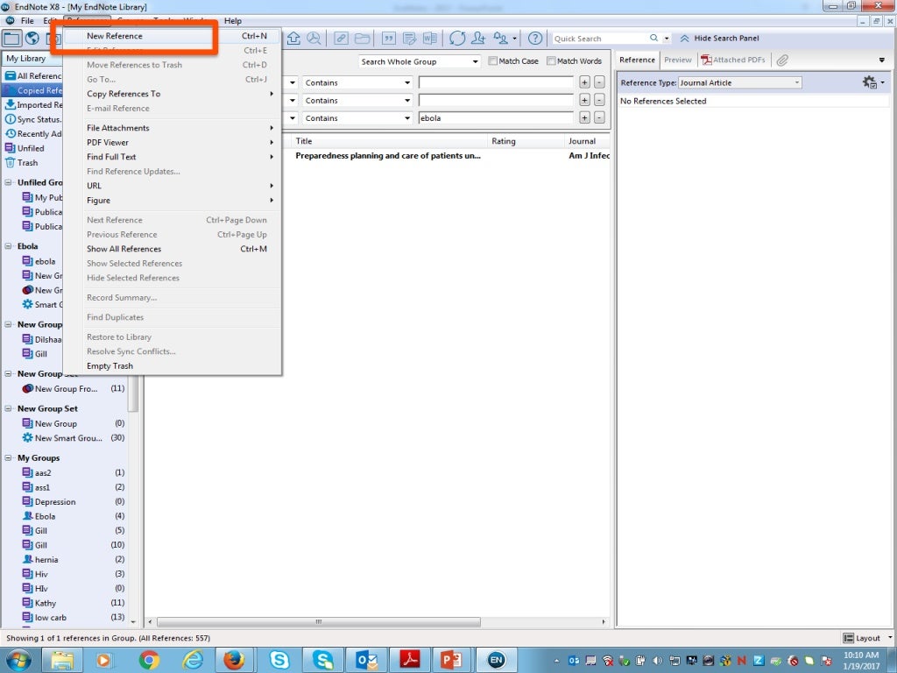Click the Trash group icon in sidebar
Viewport: 897px width, 673px height.
pyautogui.click(x=10, y=162)
